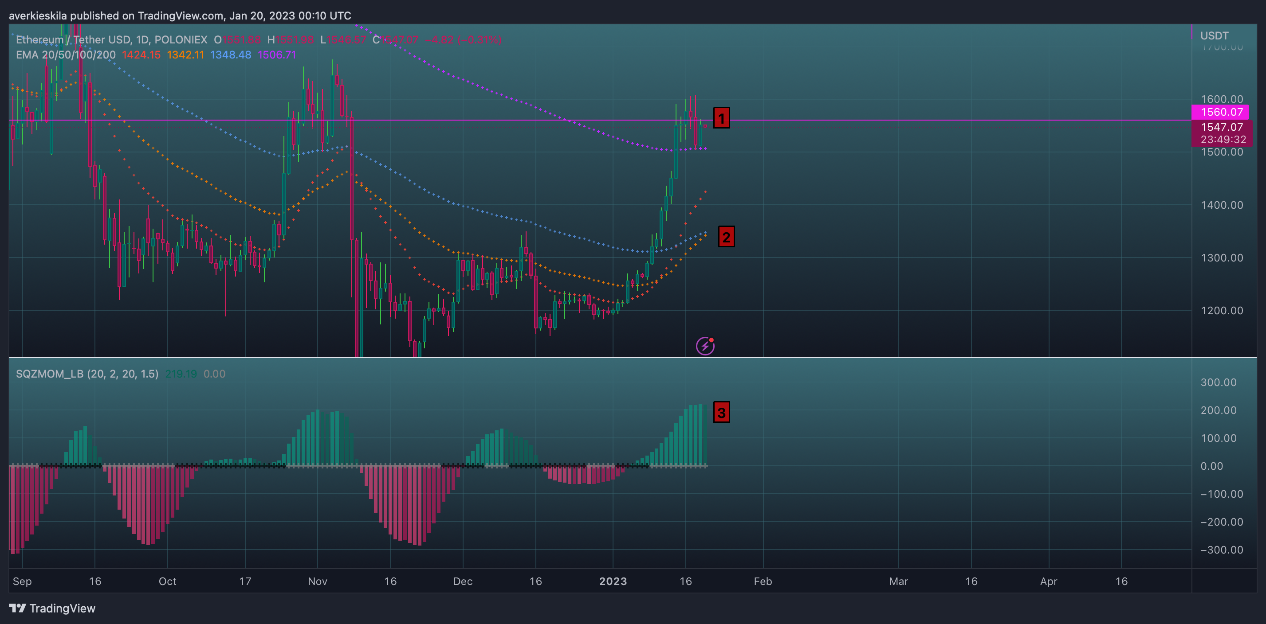Click the 100.00 label on momentum axis
Screen dimensions: 1266x624
1219,438
